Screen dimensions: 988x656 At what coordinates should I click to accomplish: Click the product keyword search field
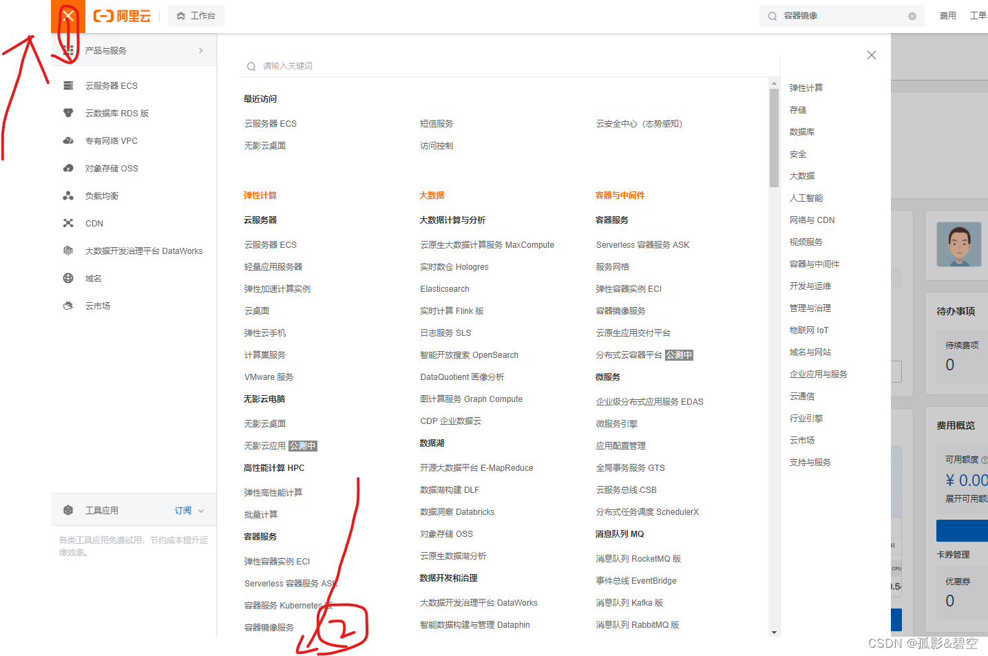coord(508,66)
